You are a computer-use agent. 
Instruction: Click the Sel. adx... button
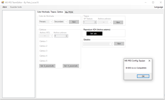click(x=94, y=34)
